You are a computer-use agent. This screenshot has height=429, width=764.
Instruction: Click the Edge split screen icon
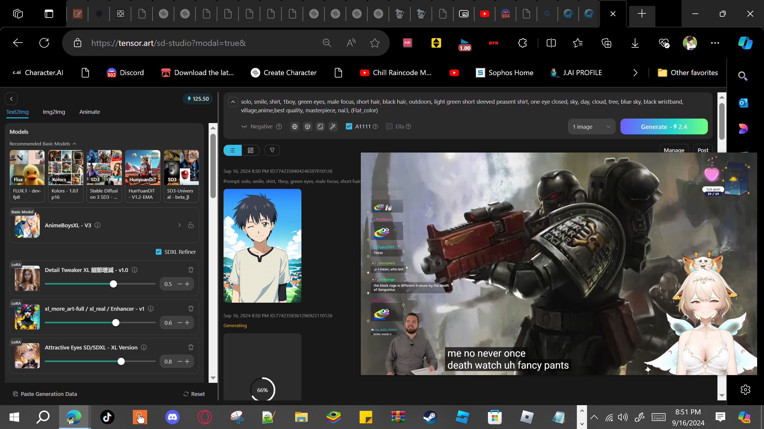[x=551, y=43]
